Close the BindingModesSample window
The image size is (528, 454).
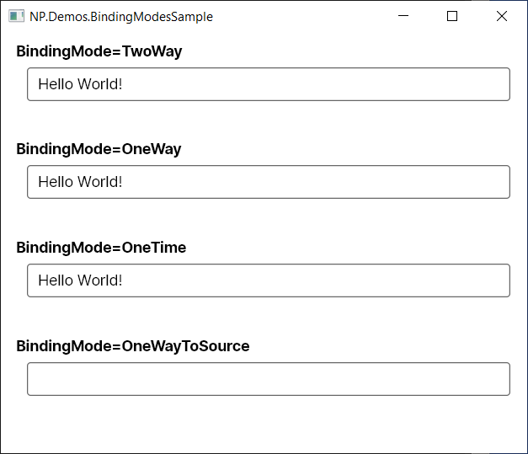coord(501,16)
